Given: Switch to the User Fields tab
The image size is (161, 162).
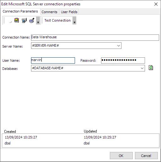Looking at the screenshot, I should click(69, 12).
